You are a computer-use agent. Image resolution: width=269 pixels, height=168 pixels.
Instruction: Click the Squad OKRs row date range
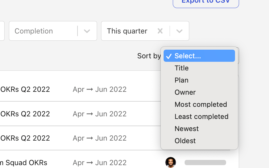point(99,163)
